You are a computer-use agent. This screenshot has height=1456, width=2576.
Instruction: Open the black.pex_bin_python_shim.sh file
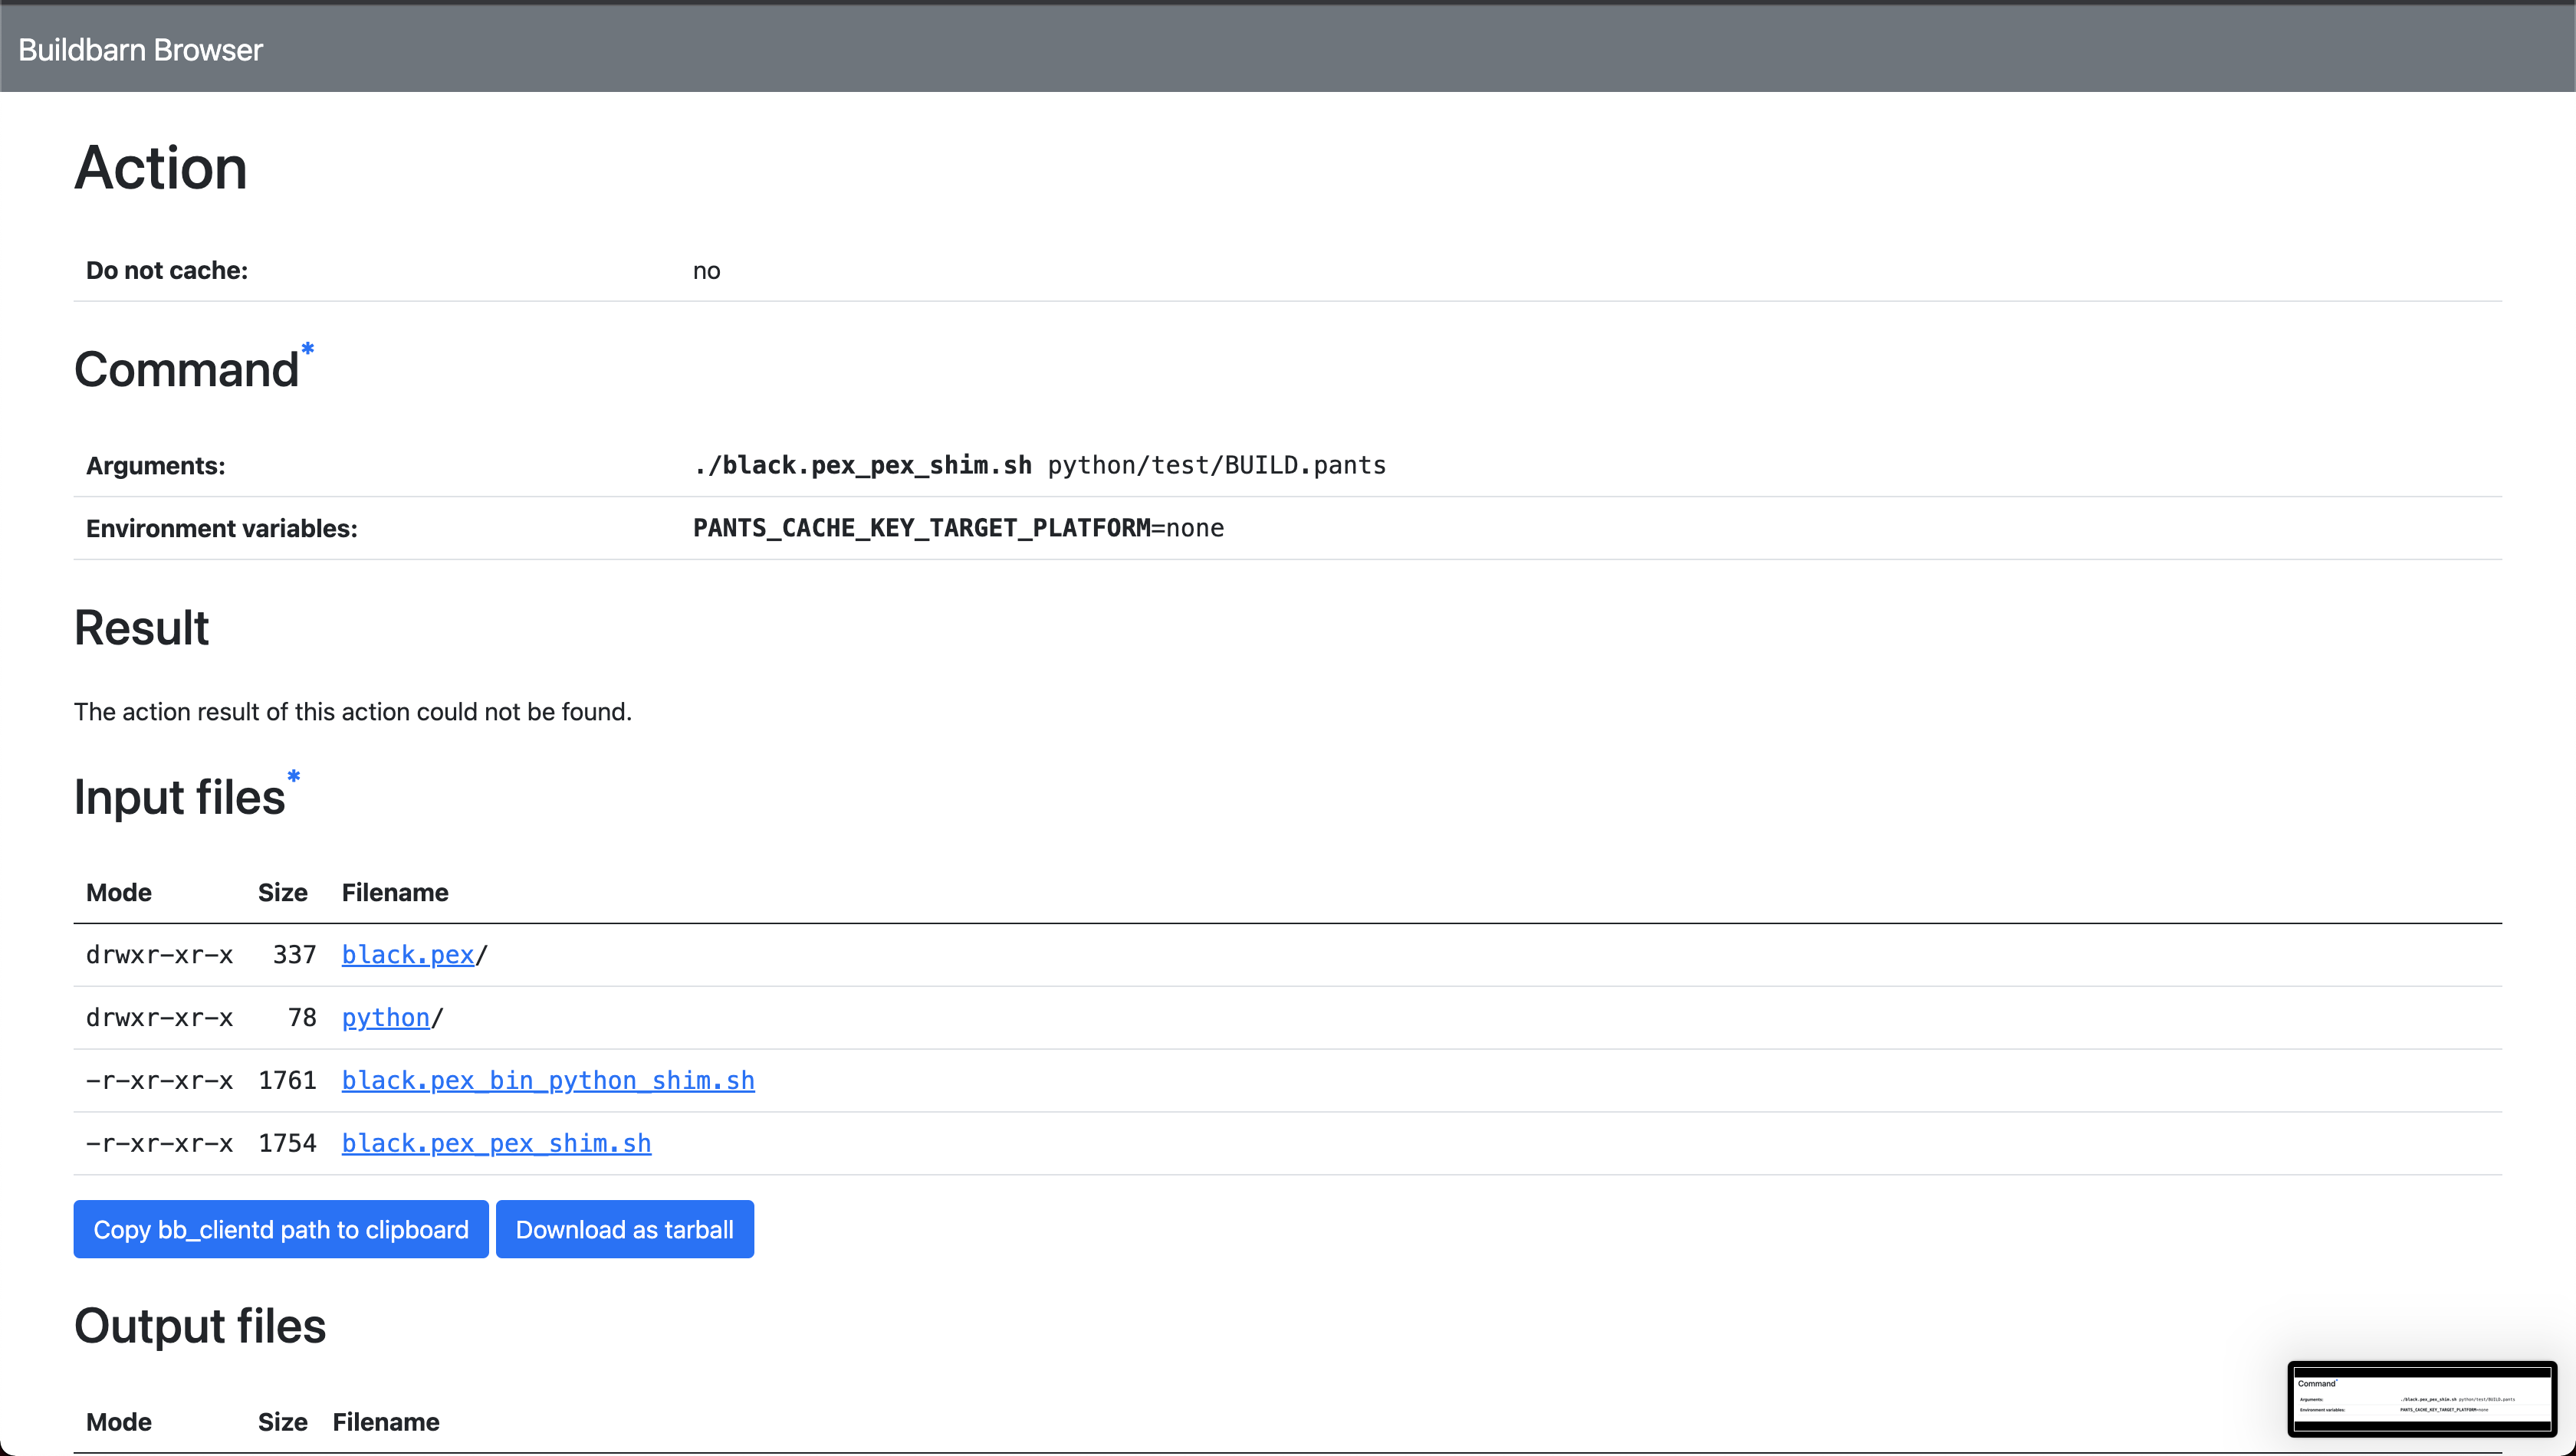pos(547,1080)
